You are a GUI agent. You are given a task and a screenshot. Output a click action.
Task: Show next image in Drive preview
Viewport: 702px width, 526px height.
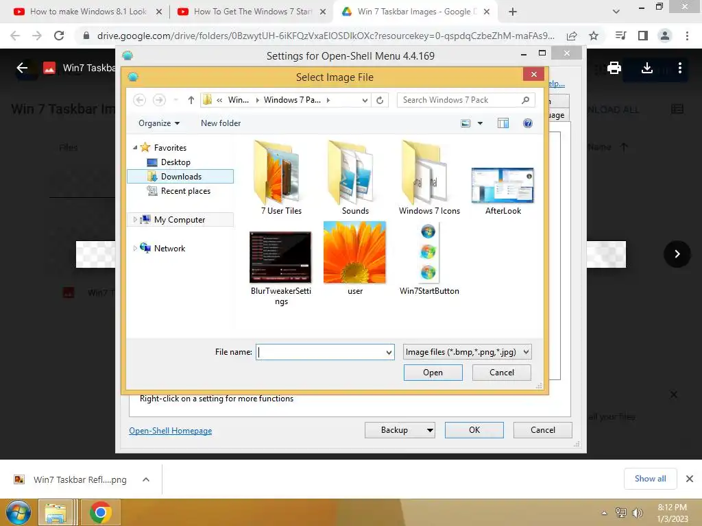pyautogui.click(x=677, y=254)
